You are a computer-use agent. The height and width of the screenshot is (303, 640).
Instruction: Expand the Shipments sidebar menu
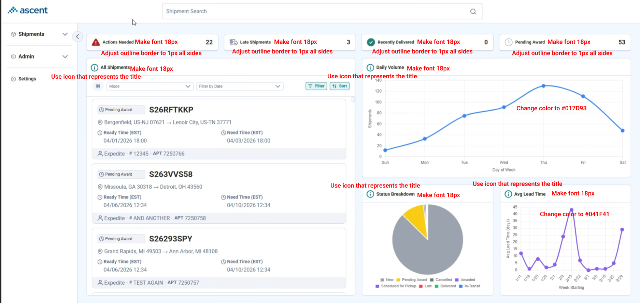[39, 34]
